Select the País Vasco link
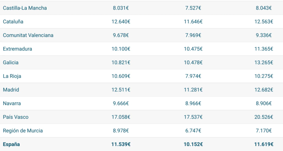Screen dimensions: 283x151 pos(16,117)
